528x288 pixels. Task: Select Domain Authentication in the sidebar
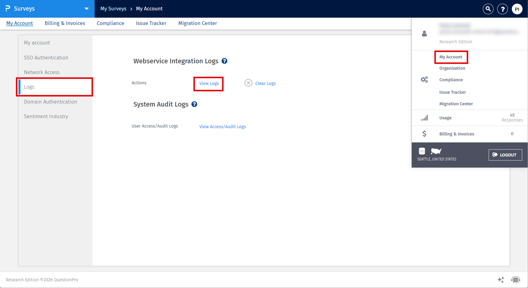coord(50,102)
